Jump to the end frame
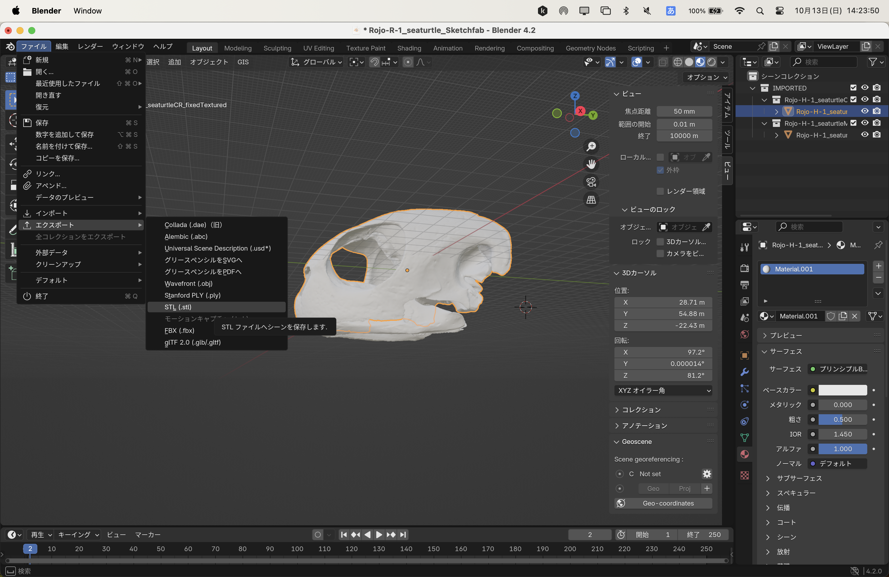This screenshot has height=577, width=889. click(403, 534)
